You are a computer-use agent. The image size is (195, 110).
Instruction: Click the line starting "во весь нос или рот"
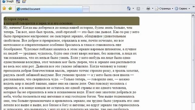[65, 66]
